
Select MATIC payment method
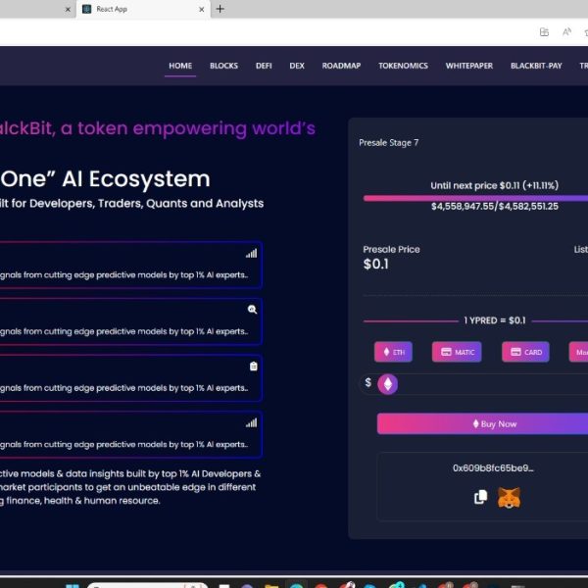point(457,352)
